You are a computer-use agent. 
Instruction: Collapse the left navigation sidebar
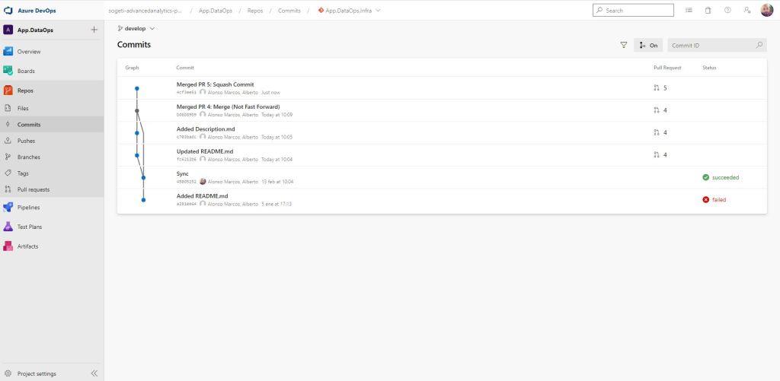[x=94, y=373]
